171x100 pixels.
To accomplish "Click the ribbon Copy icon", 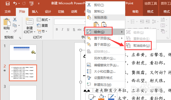I will coord(15,25).
